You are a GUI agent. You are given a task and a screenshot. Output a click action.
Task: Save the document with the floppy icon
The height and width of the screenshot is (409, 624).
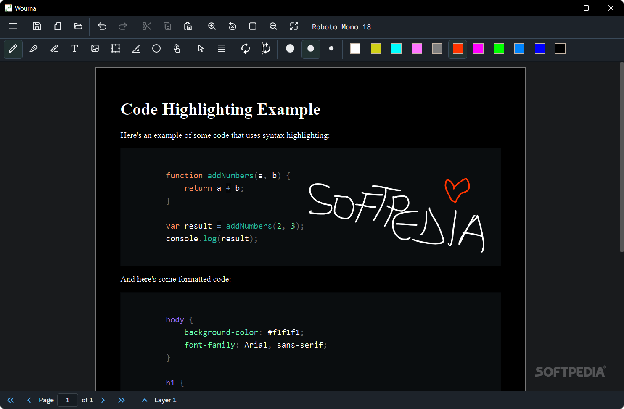click(x=37, y=26)
